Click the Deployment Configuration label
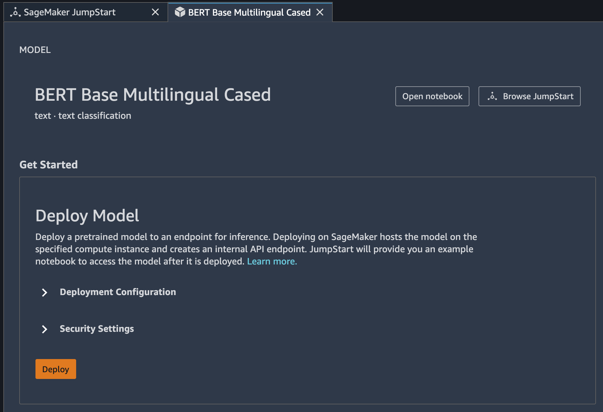Image resolution: width=603 pixels, height=412 pixels. 118,292
